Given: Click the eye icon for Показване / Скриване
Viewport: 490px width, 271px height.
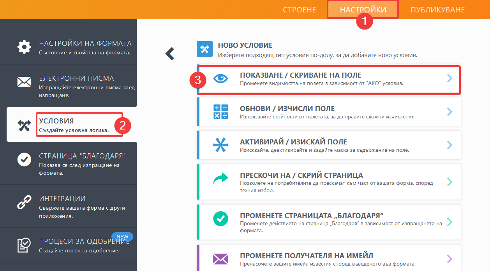Looking at the screenshot, I should [220, 78].
